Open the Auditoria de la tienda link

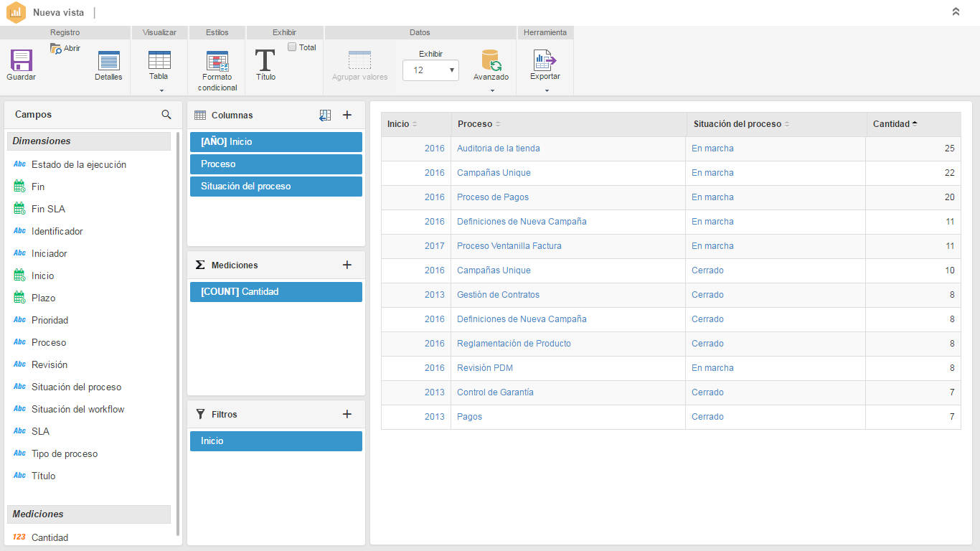tap(498, 149)
